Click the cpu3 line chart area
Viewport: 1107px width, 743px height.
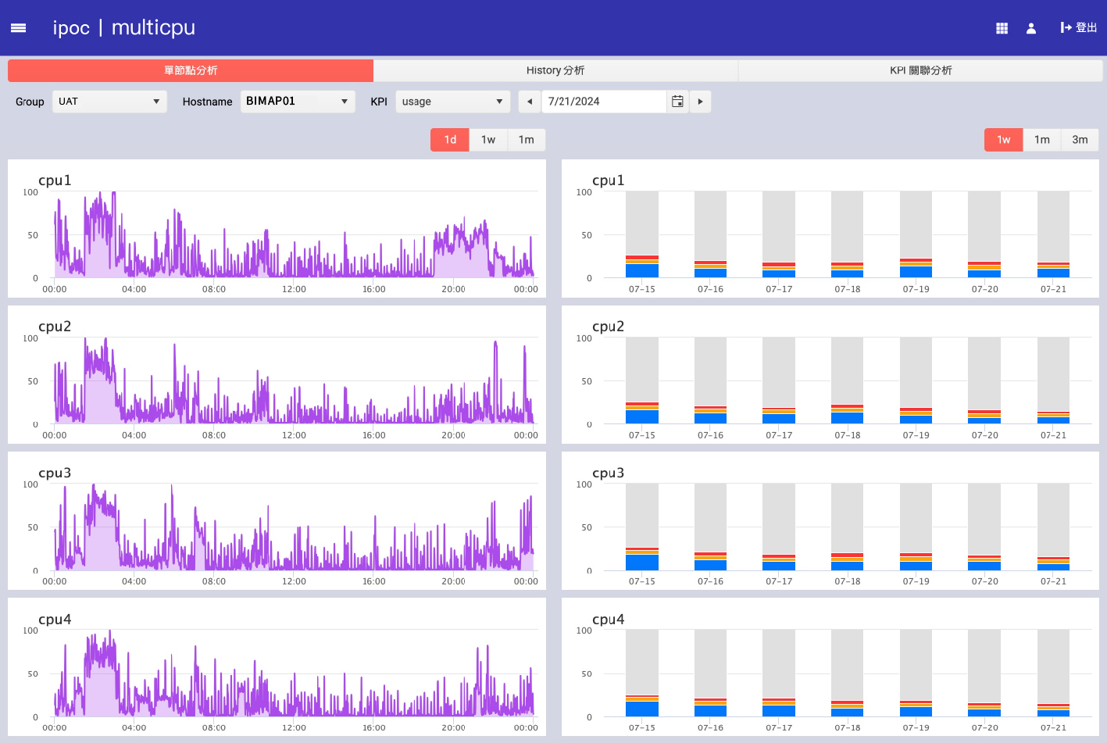[x=296, y=527]
